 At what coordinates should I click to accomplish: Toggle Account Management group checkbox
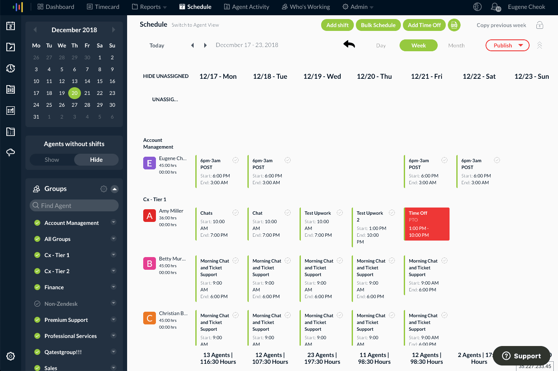pyautogui.click(x=37, y=223)
